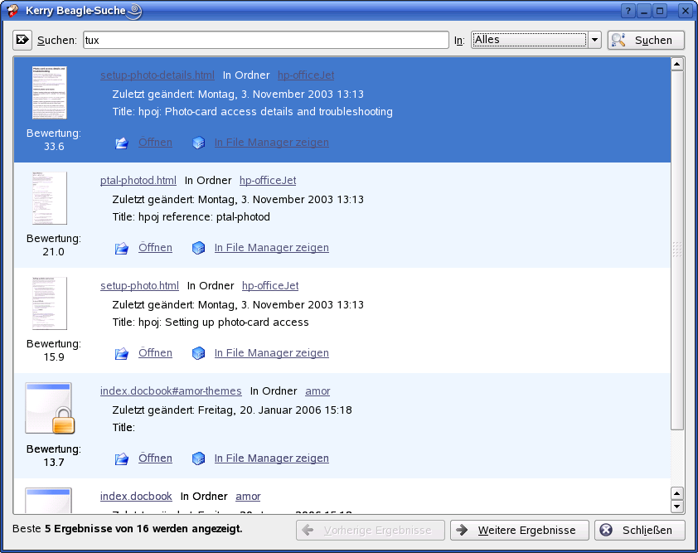This screenshot has height=553, width=698.
Task: Click folder-open icon in setup-photo-details.html row
Action: pos(122,143)
